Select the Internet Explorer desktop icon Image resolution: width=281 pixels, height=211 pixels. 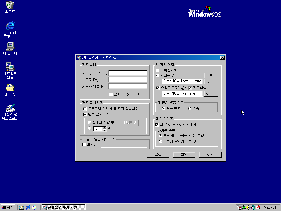tap(10, 29)
